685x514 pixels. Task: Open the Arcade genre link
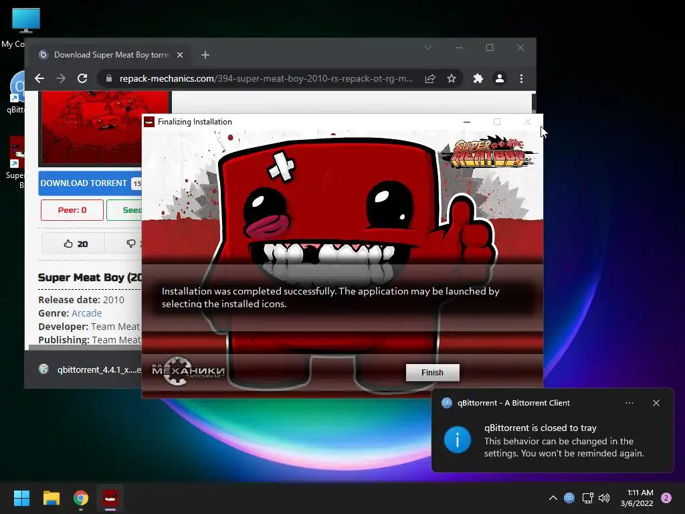tap(86, 313)
